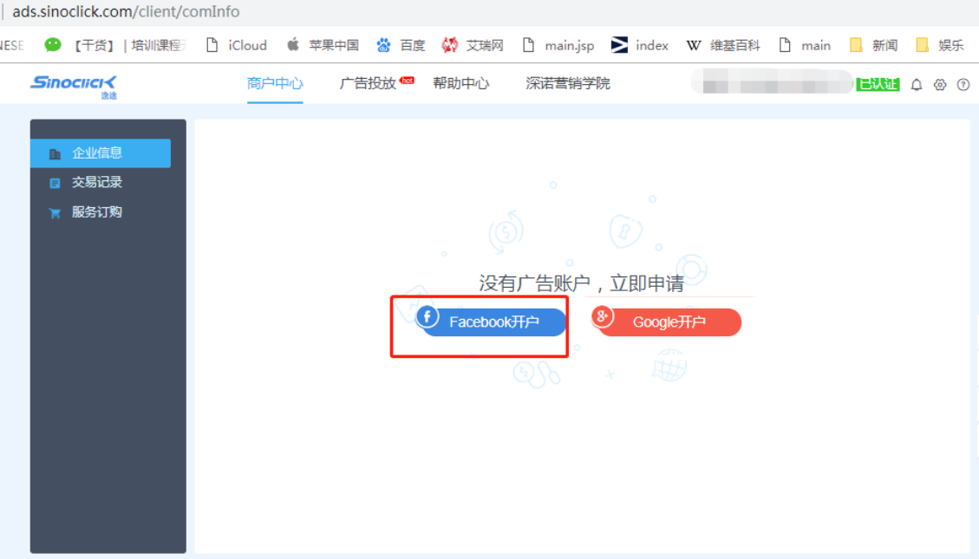
Task: Click the Sinoclick logo
Action: pos(74,86)
